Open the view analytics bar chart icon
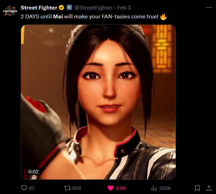216x194 pixels. (154, 188)
